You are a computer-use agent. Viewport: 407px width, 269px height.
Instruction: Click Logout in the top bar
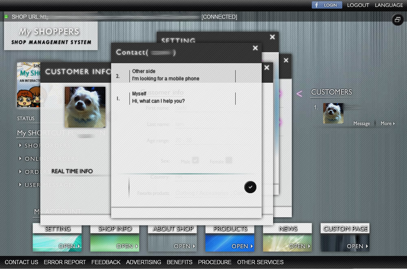click(358, 5)
